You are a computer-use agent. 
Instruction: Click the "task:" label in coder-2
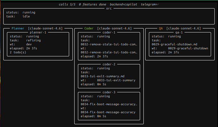point(85,72)
